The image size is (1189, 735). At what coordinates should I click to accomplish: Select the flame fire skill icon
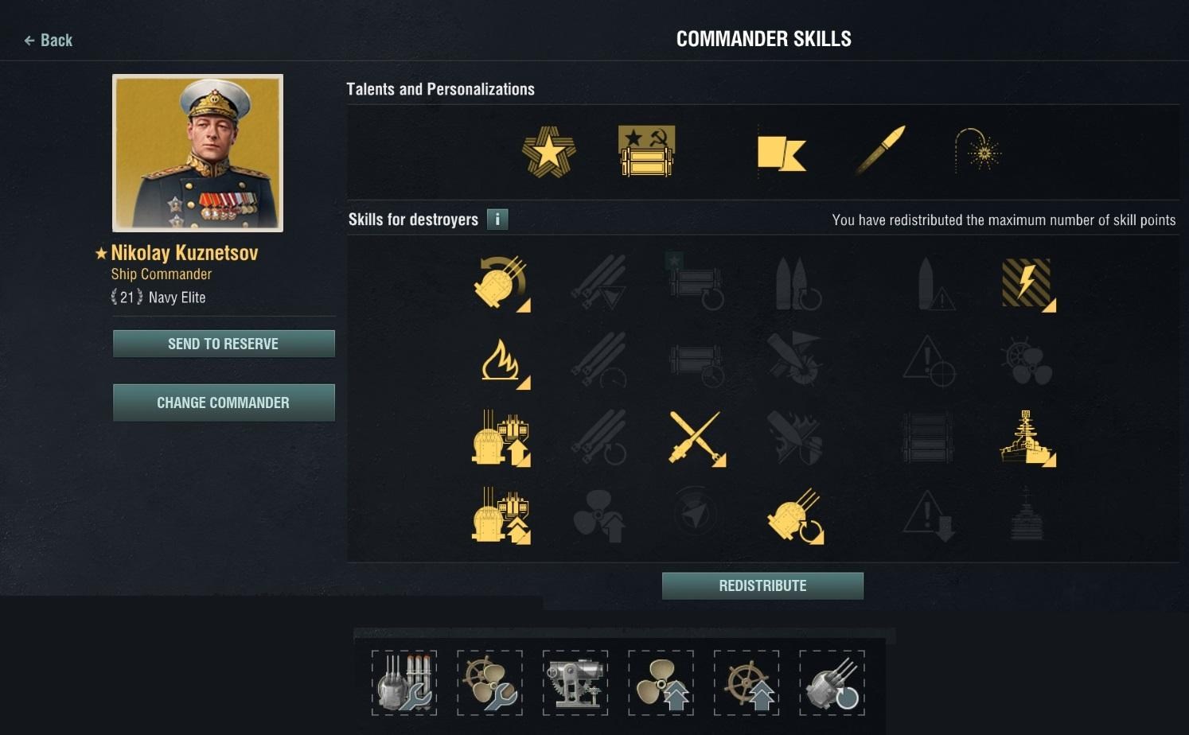point(503,363)
